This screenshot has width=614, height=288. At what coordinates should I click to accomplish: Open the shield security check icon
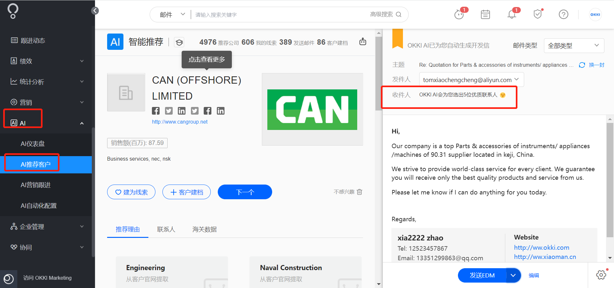pyautogui.click(x=538, y=14)
